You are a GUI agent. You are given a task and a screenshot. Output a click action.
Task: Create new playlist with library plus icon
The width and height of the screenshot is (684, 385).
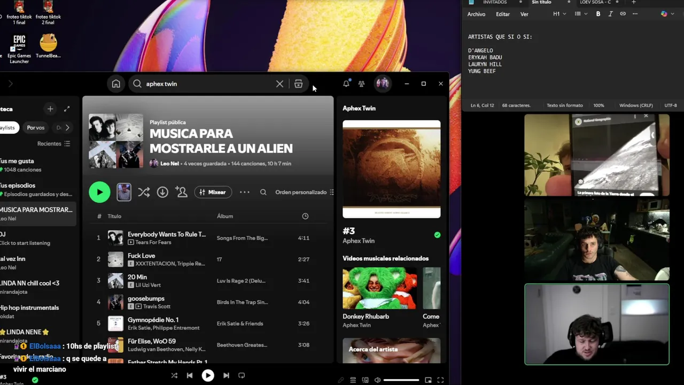click(x=50, y=109)
